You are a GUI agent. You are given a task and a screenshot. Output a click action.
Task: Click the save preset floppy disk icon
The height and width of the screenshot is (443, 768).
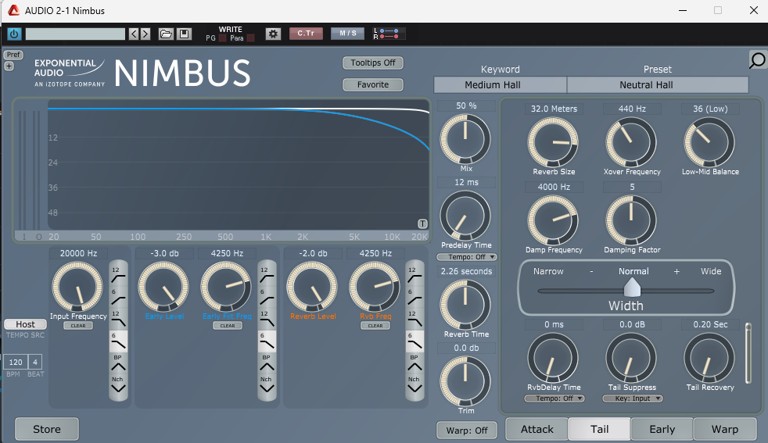point(184,34)
